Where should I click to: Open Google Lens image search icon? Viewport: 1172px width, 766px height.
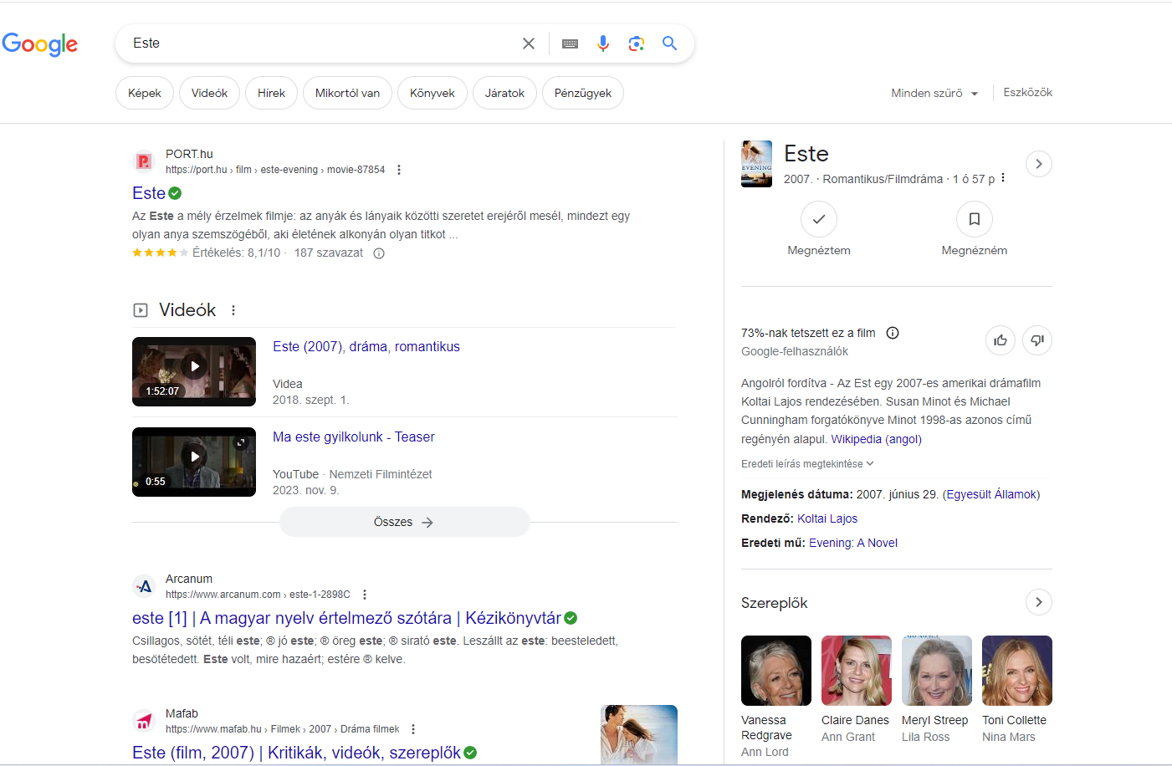637,43
